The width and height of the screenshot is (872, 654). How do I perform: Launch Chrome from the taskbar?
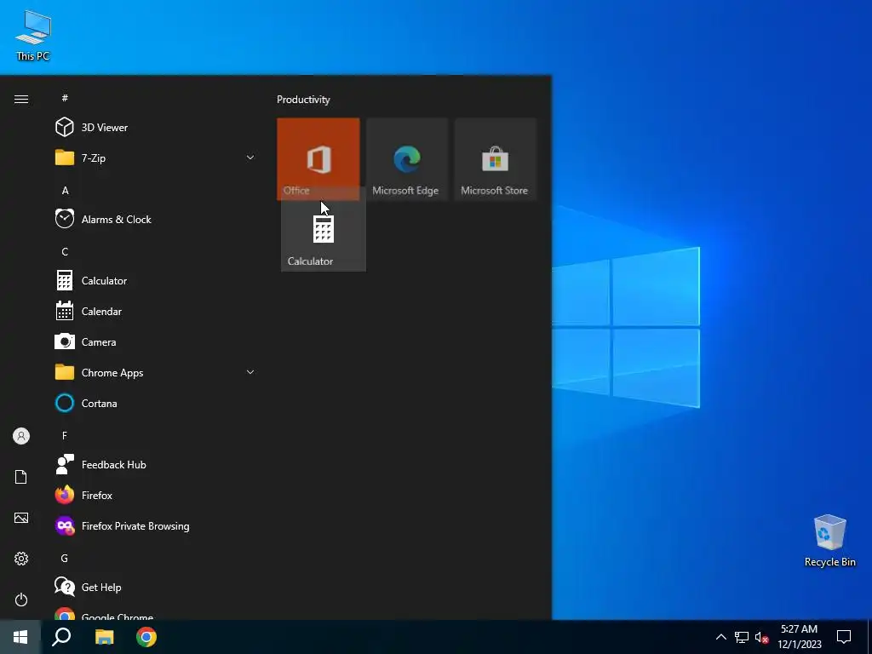pos(146,637)
